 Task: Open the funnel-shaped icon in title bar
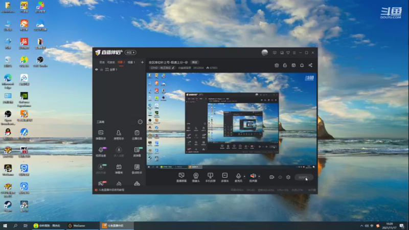pos(288,53)
